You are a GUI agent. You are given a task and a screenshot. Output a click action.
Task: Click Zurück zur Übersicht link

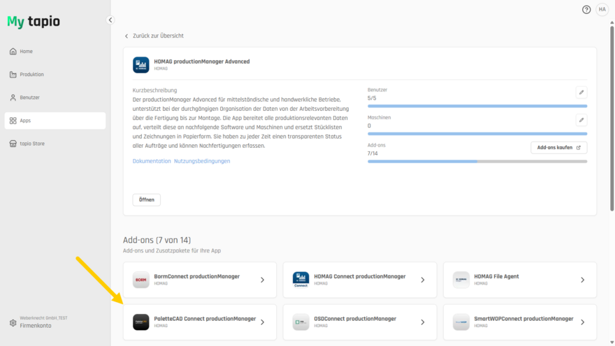(x=158, y=36)
